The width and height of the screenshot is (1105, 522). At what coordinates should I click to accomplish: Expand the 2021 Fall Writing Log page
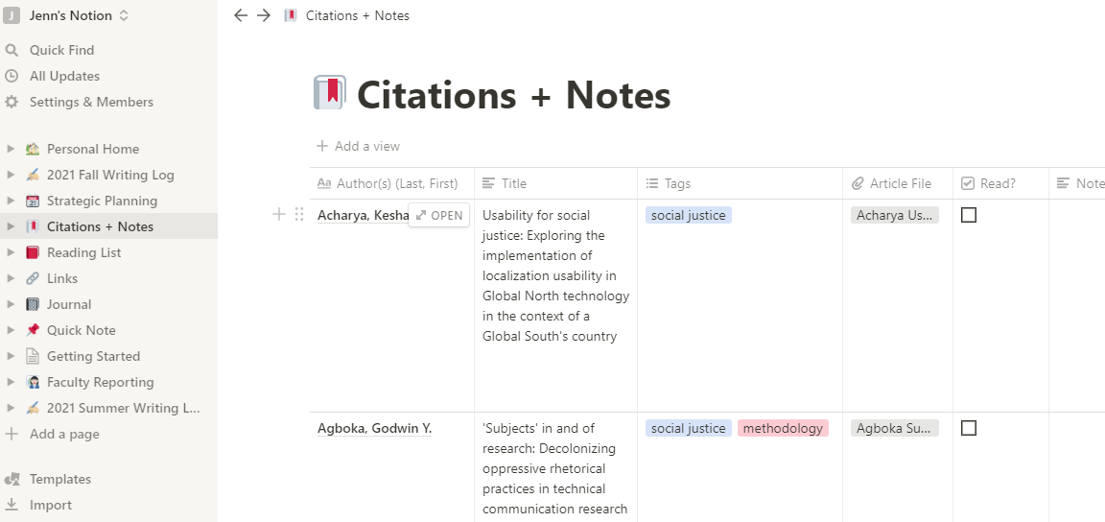pyautogui.click(x=11, y=175)
